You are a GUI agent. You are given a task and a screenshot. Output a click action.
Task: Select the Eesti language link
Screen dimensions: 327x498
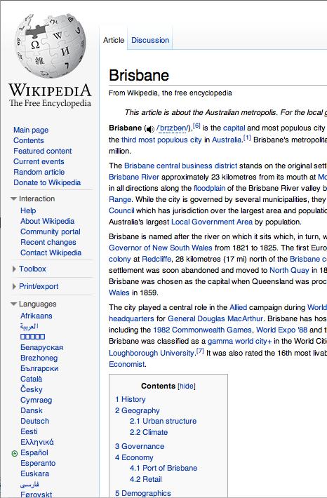point(29,431)
